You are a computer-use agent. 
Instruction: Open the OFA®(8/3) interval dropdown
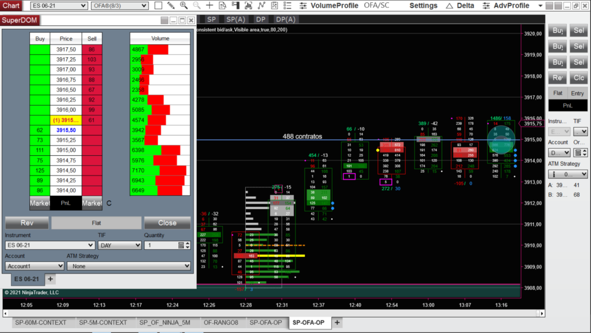click(119, 6)
